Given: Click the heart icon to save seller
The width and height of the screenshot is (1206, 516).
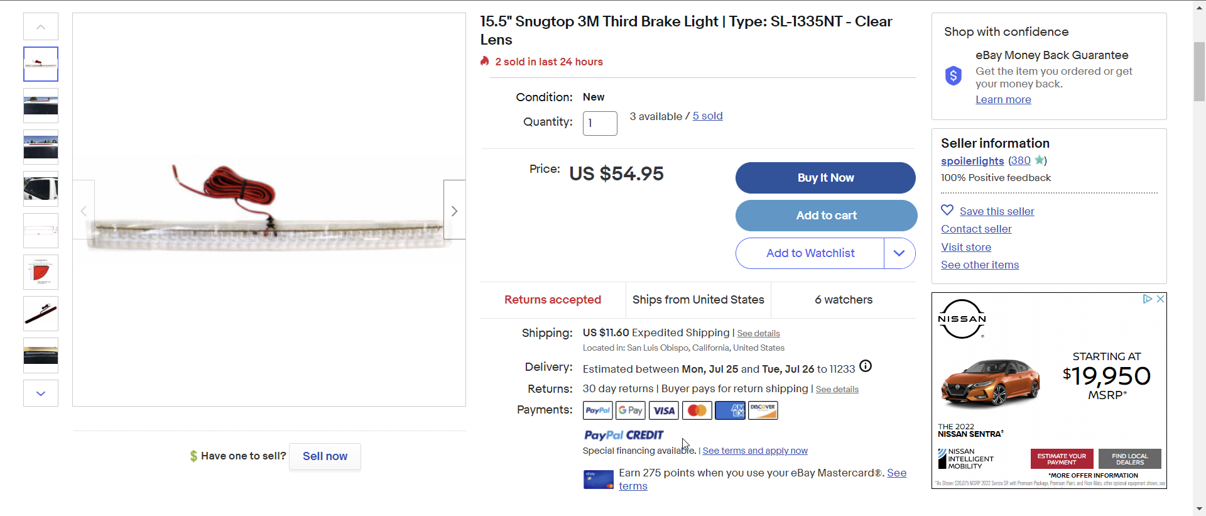Looking at the screenshot, I should [x=947, y=210].
